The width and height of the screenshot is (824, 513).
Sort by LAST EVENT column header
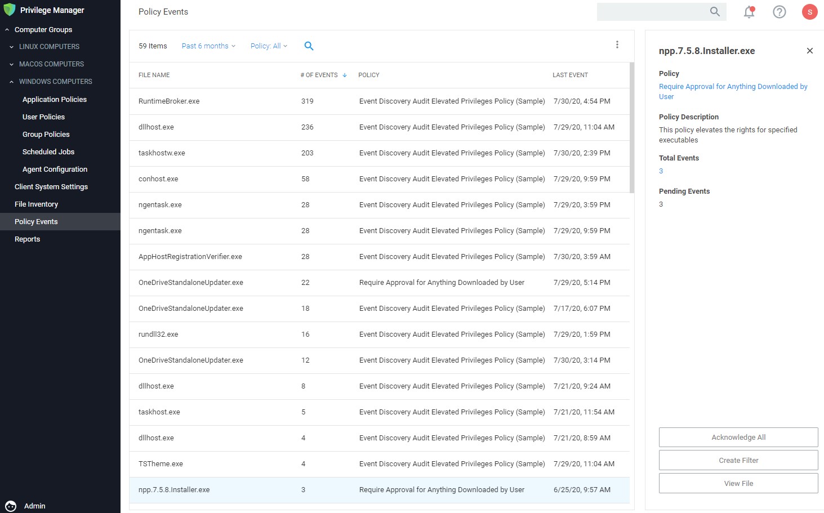(x=570, y=75)
